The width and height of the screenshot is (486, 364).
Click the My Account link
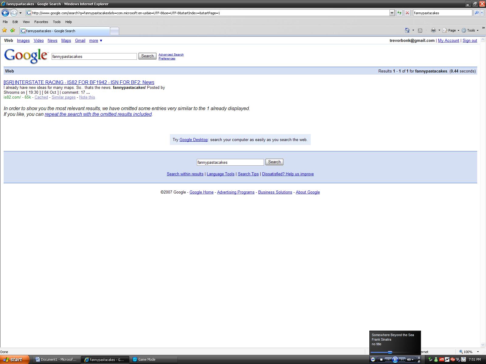(x=448, y=40)
